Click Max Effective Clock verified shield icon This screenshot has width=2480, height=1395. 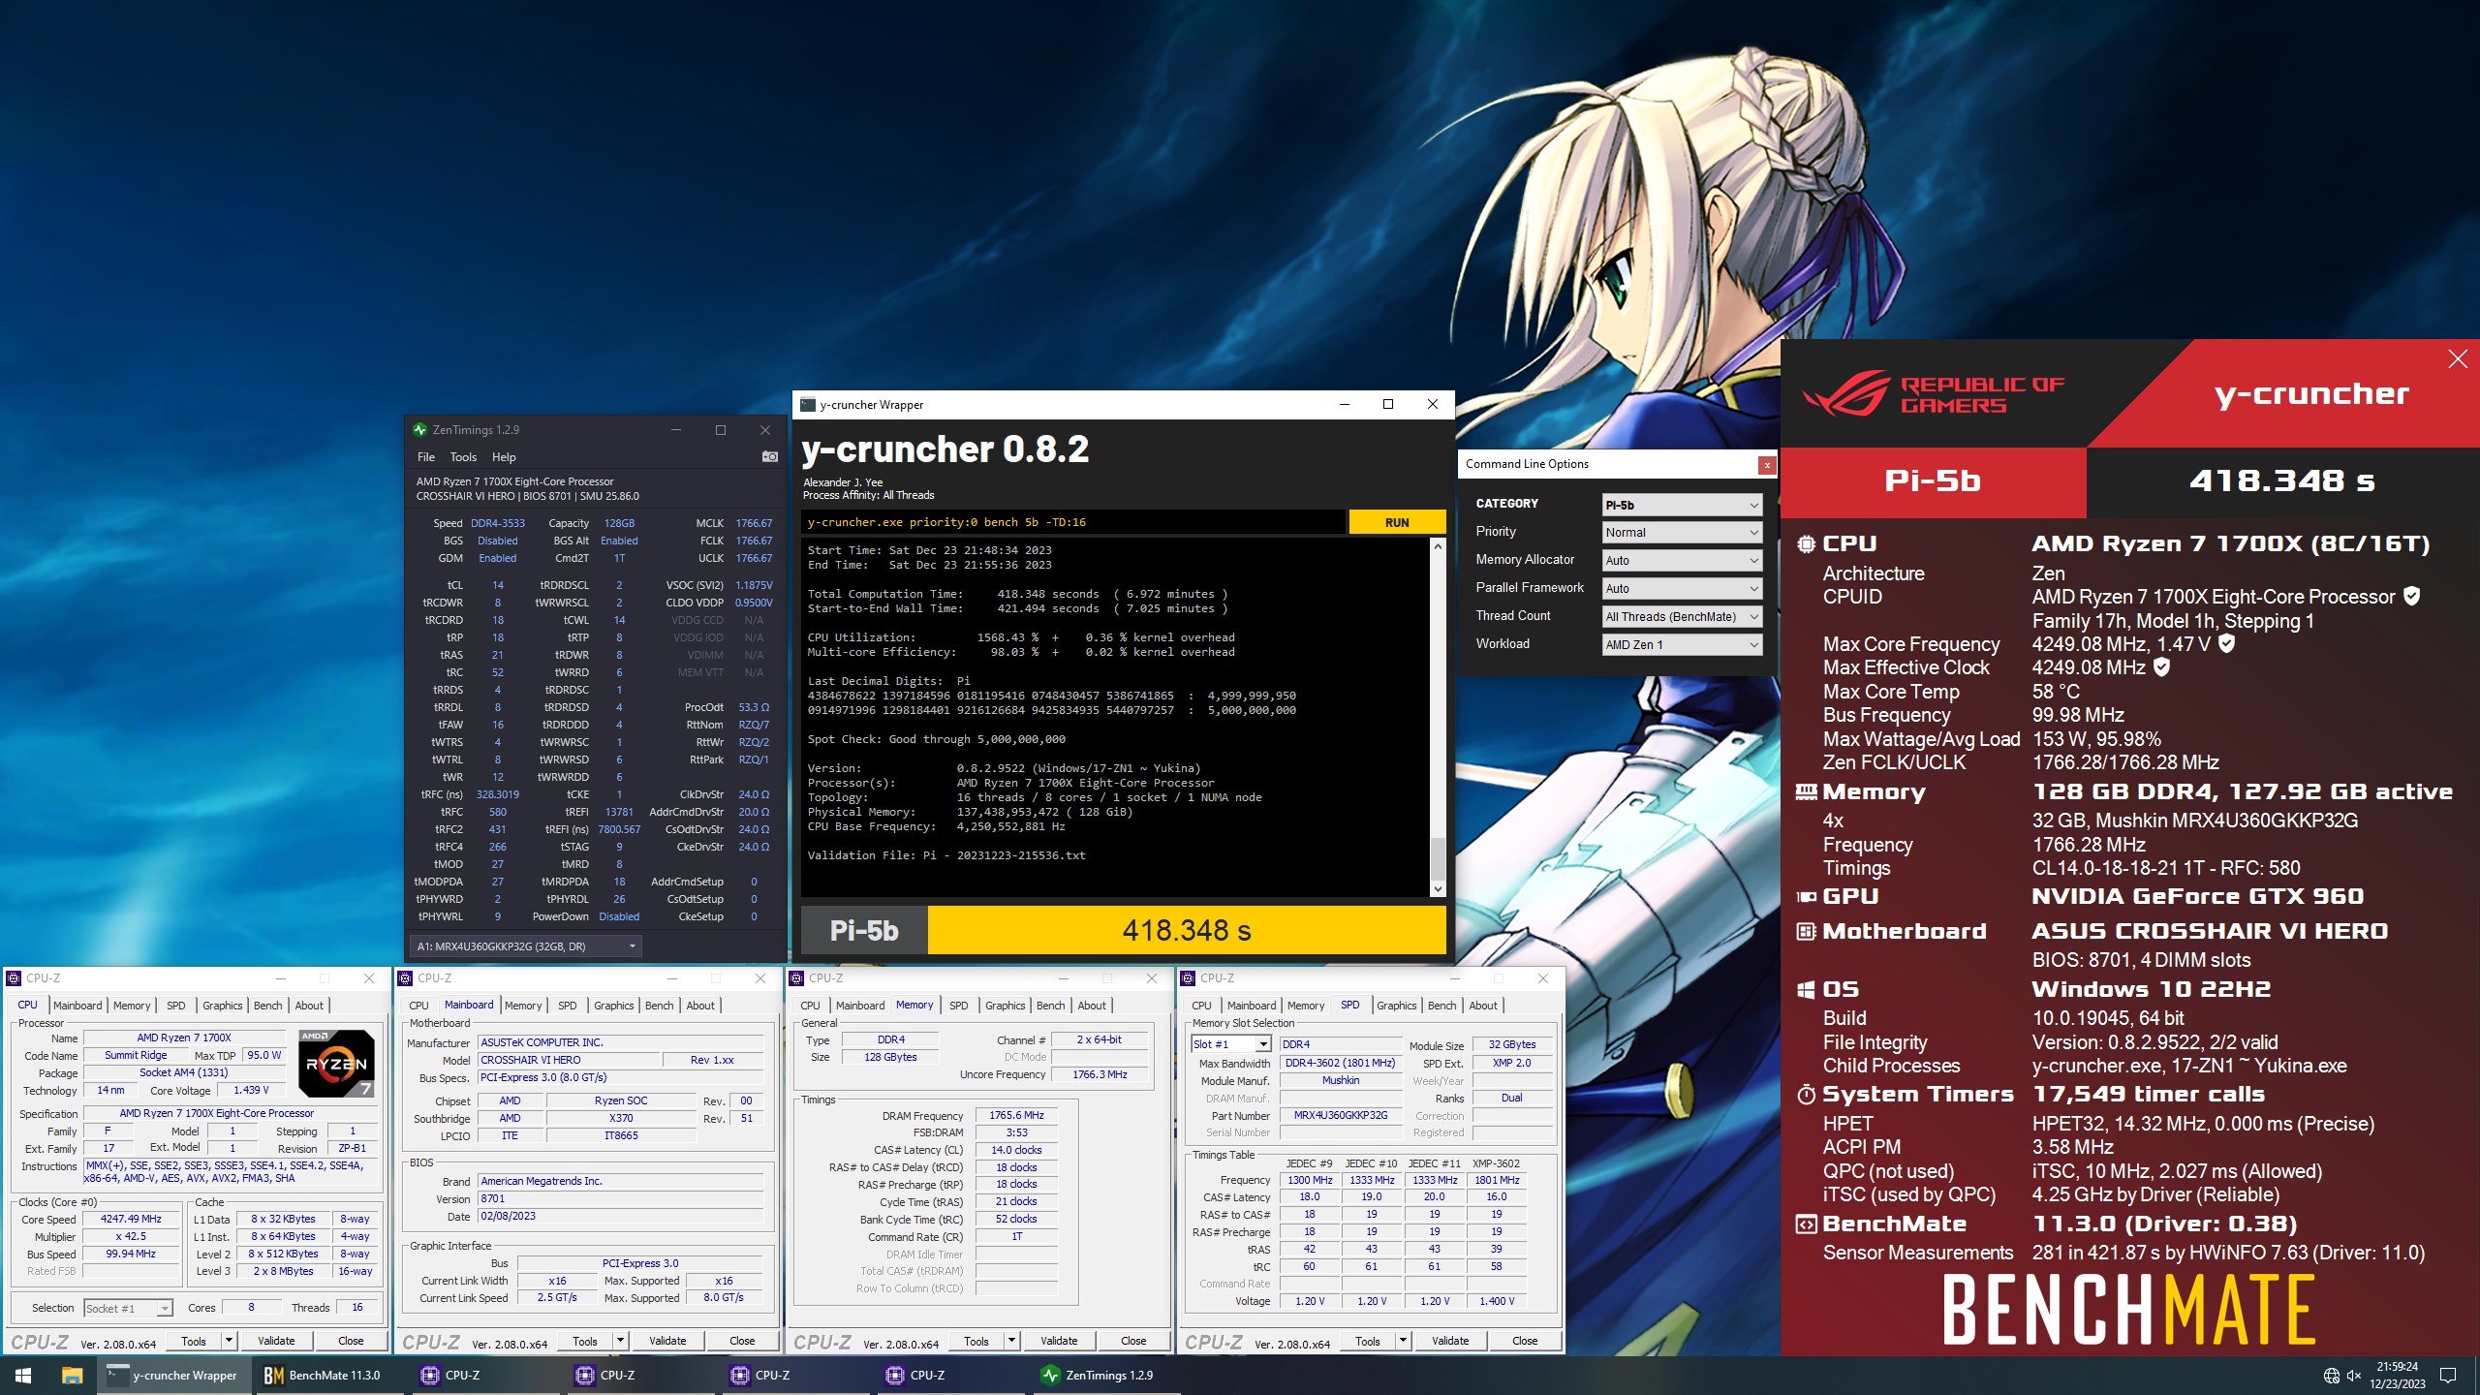[2161, 667]
